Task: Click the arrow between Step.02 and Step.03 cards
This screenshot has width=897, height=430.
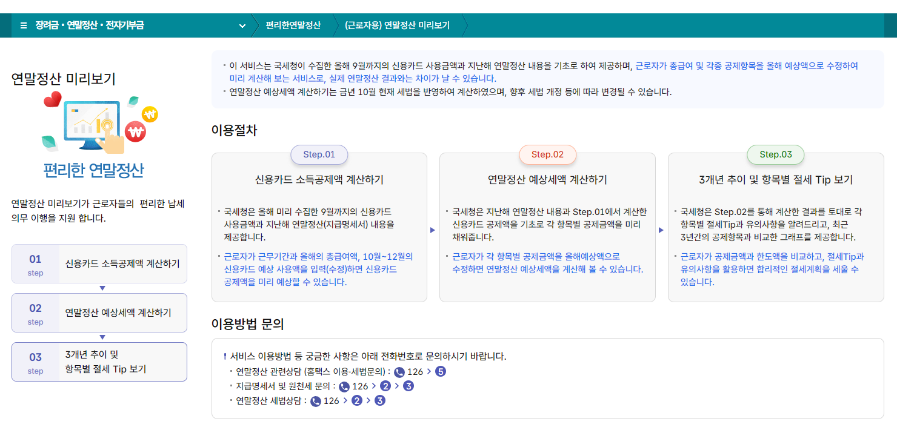Action: coord(662,229)
